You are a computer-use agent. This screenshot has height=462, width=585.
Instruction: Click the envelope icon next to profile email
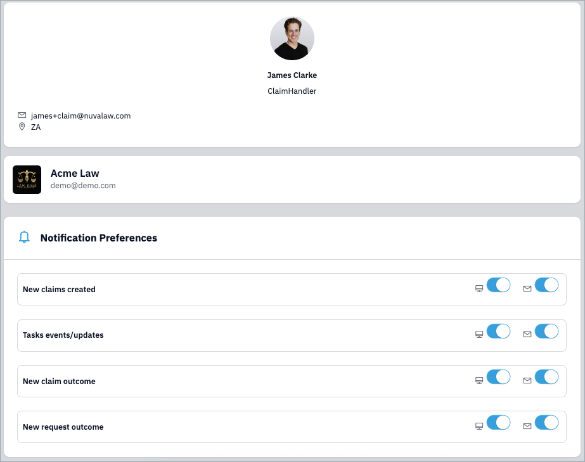22,115
